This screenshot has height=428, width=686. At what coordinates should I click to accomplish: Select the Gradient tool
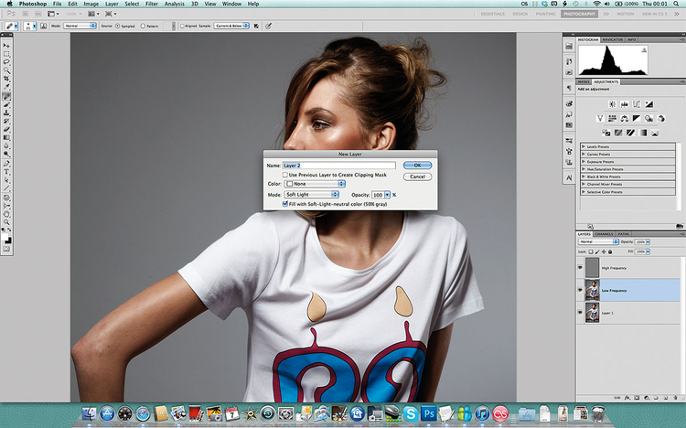coord(6,138)
